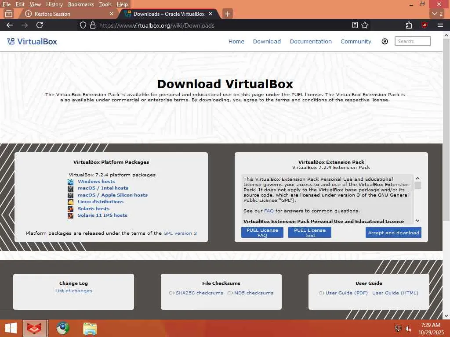Click Accept and download button

coord(393,233)
